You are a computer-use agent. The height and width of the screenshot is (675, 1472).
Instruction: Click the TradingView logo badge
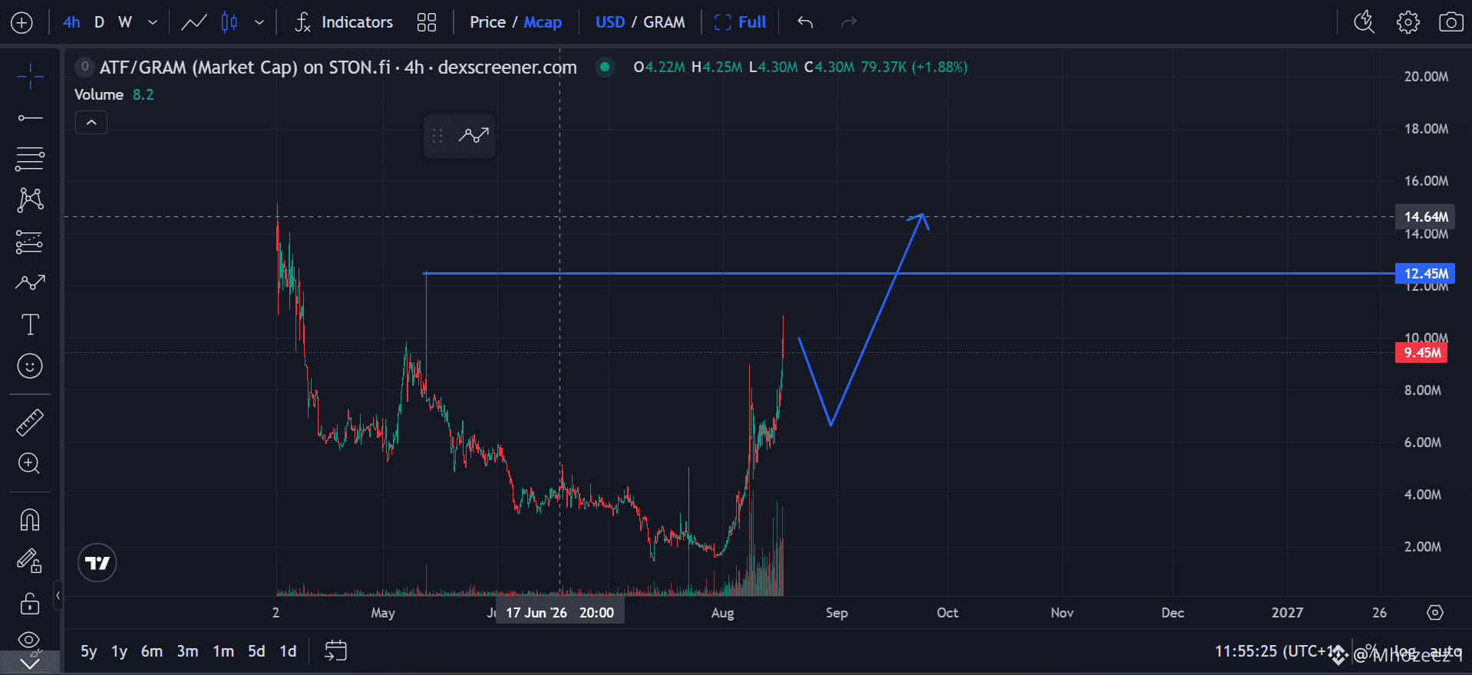click(x=97, y=563)
